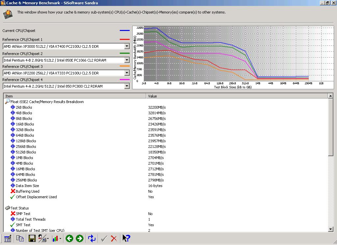Viewport: 337px width, 245px height.
Task: Open Reference CPU/Chipset 4 dropdown list
Action: tap(127, 86)
